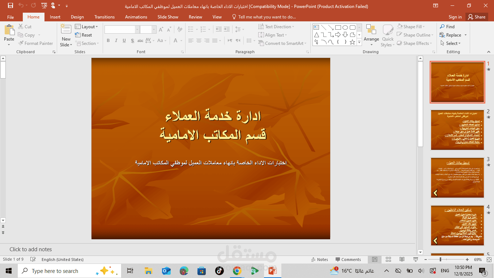Toggle Touch/Mouse mode icon
Viewport: 494px width, 278px height.
click(x=53, y=5)
